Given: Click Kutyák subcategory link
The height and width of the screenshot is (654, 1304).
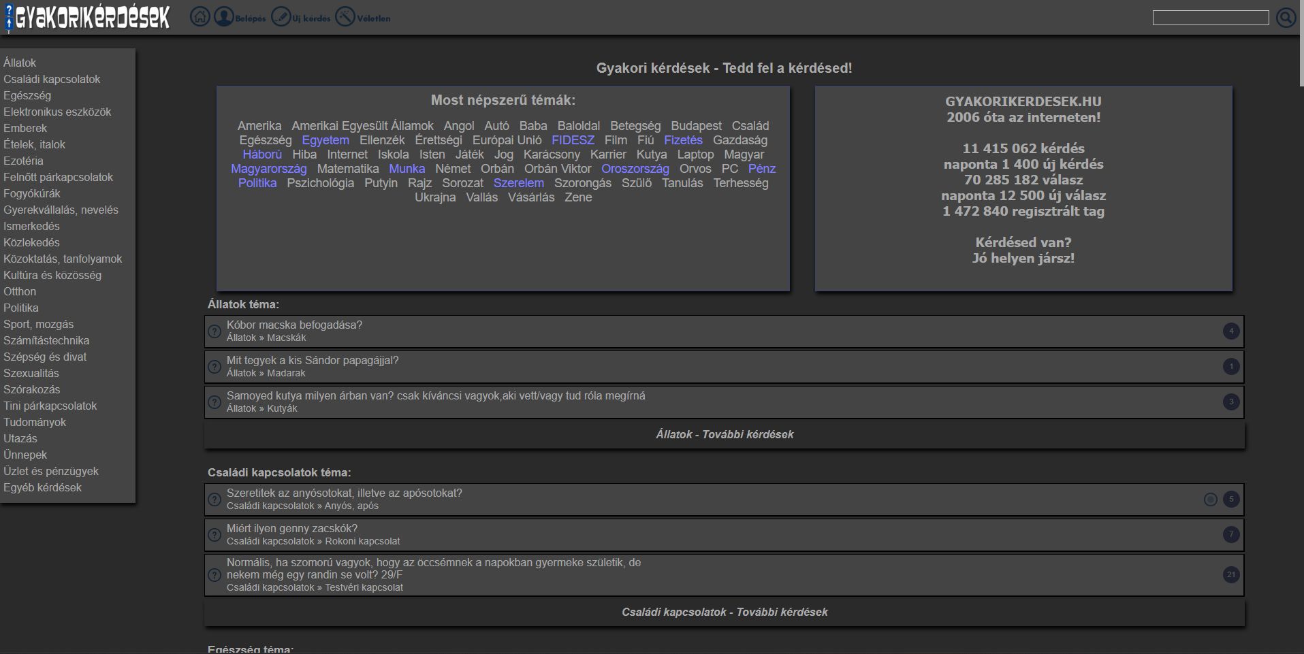Looking at the screenshot, I should 282,408.
